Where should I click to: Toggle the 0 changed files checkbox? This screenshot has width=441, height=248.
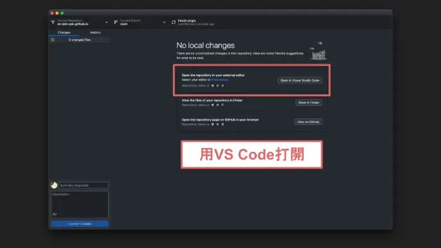[53, 40]
